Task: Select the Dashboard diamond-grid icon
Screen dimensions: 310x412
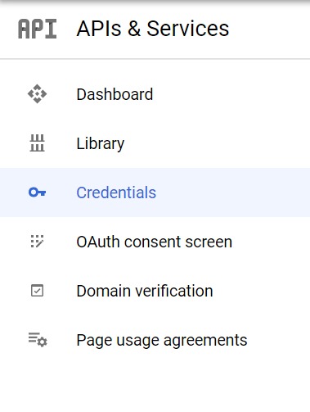Action: click(x=37, y=94)
